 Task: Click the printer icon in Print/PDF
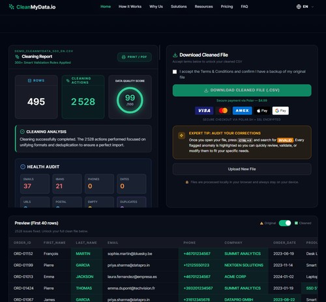click(124, 57)
